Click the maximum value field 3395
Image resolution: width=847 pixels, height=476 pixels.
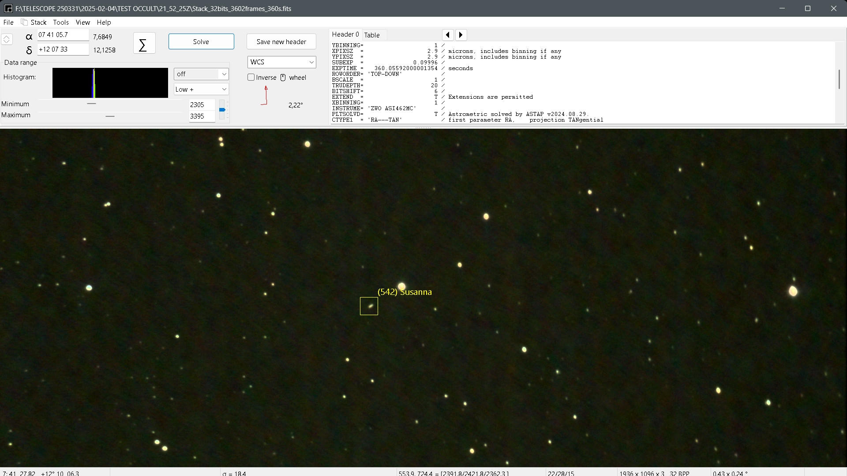tap(202, 116)
